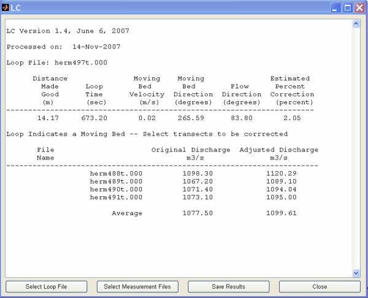Click the Estimated Percent Correction header
This screenshot has height=298, width=368.
[292, 90]
